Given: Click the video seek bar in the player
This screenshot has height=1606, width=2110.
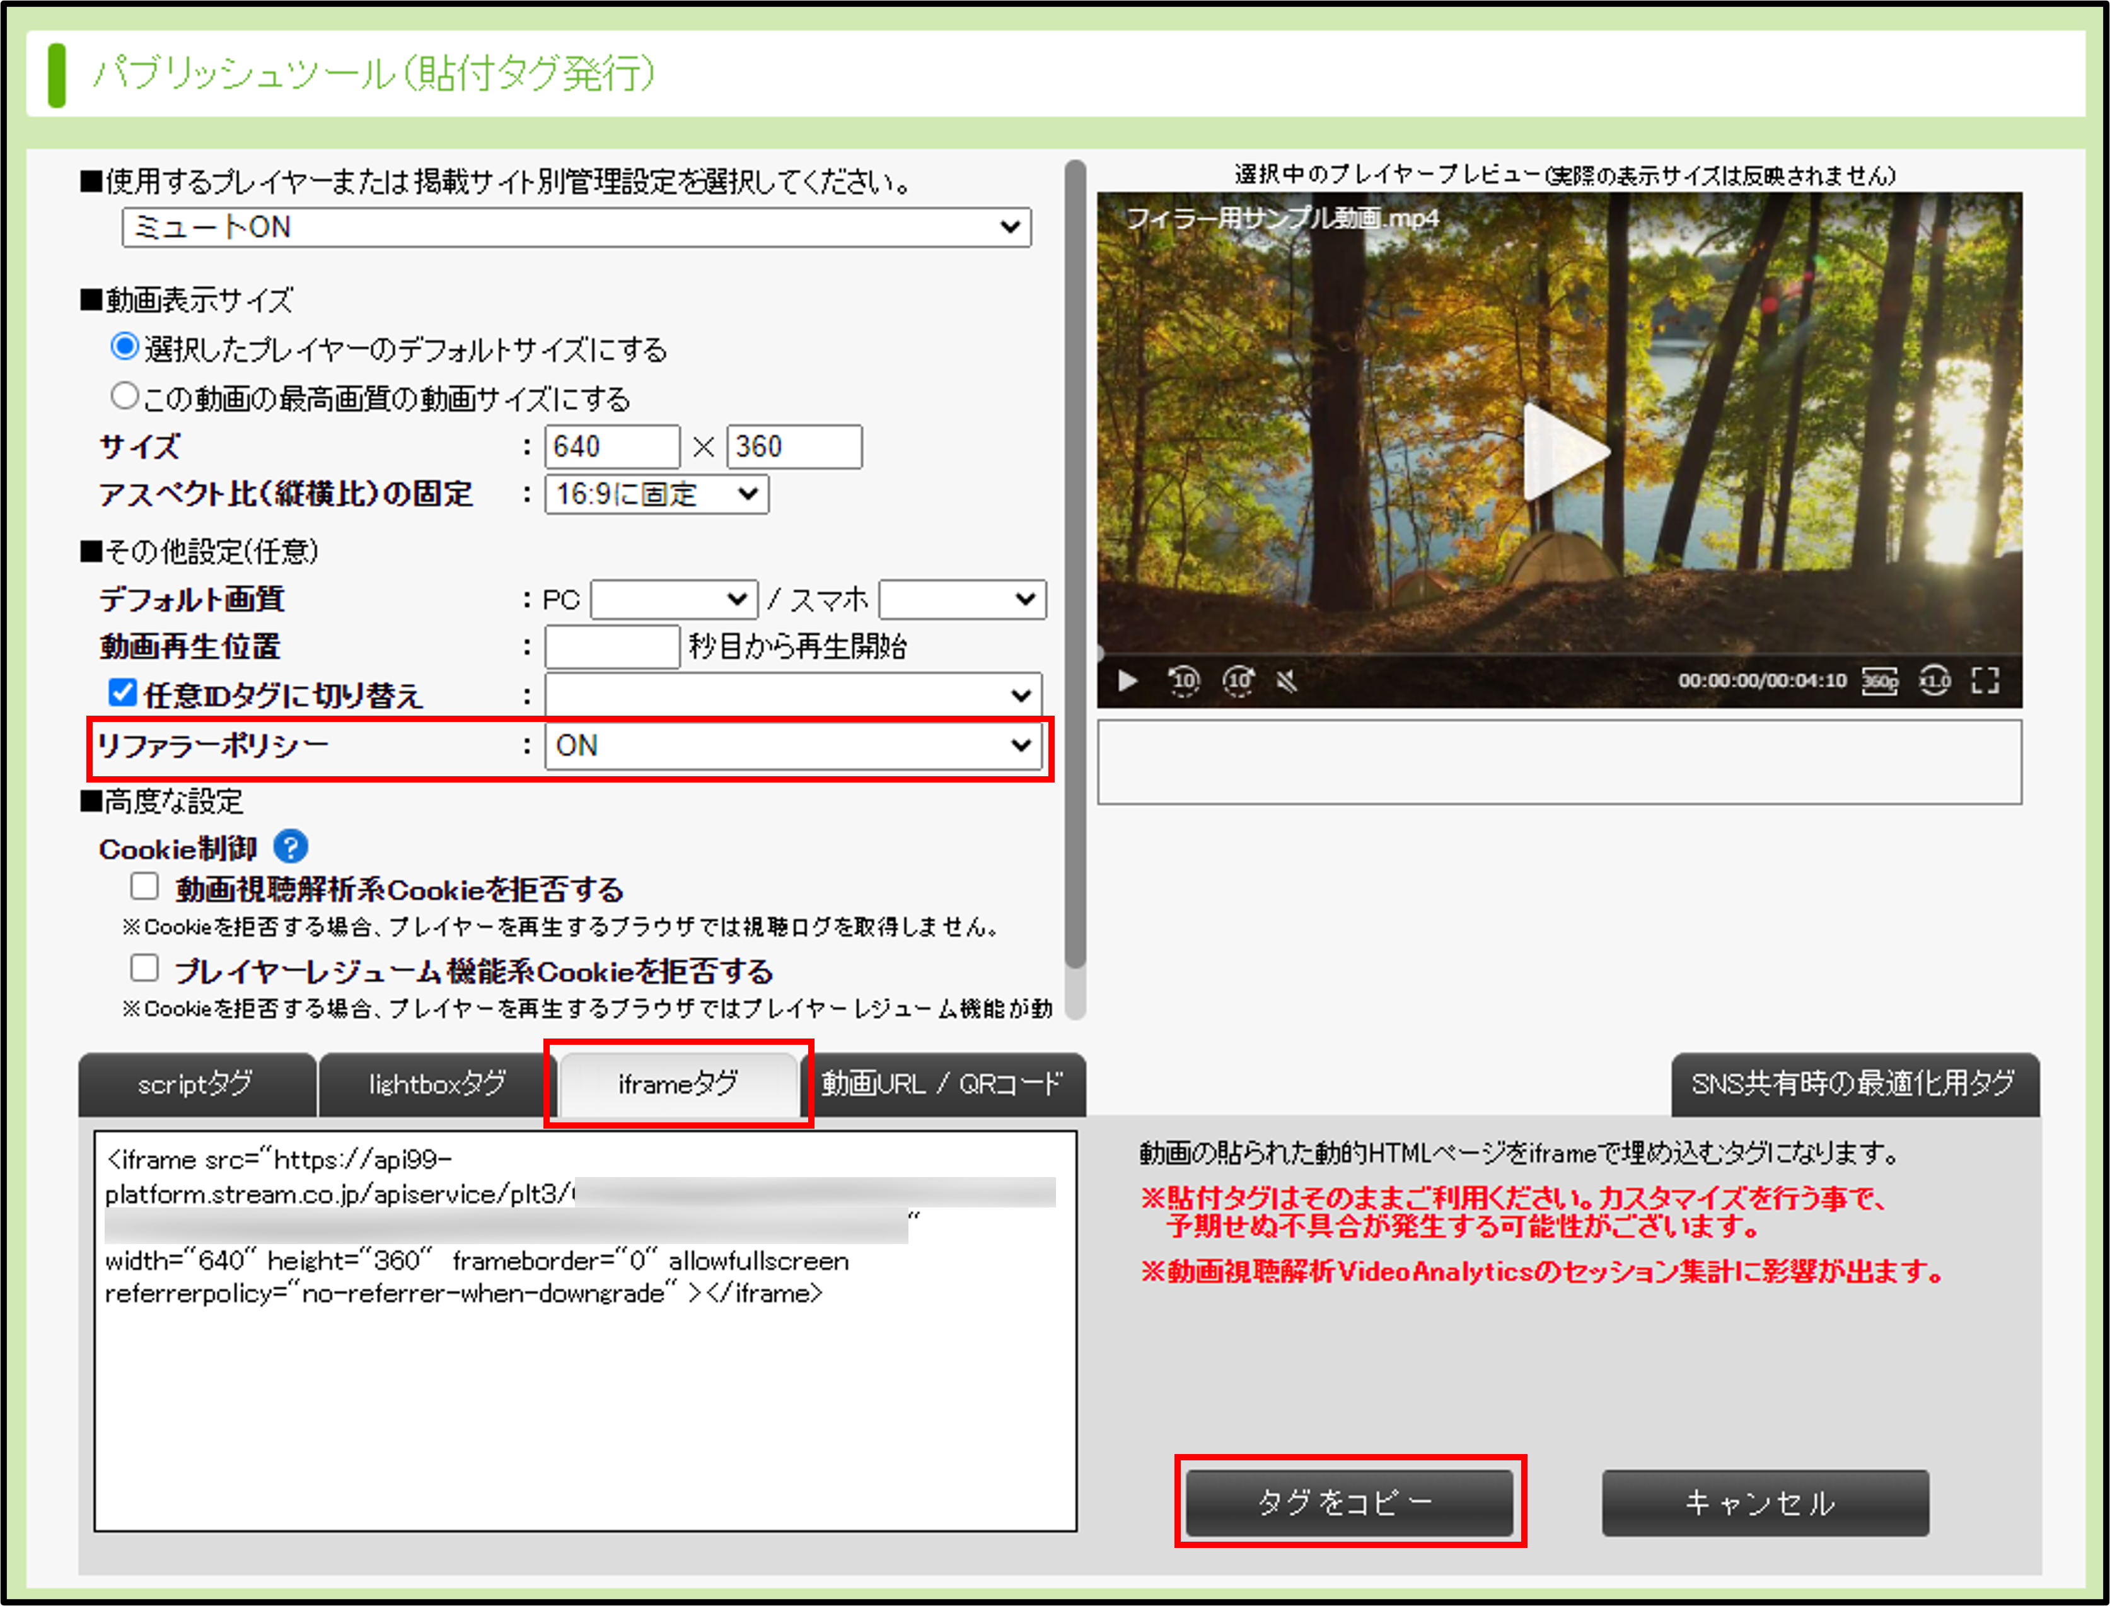Looking at the screenshot, I should tap(1558, 655).
